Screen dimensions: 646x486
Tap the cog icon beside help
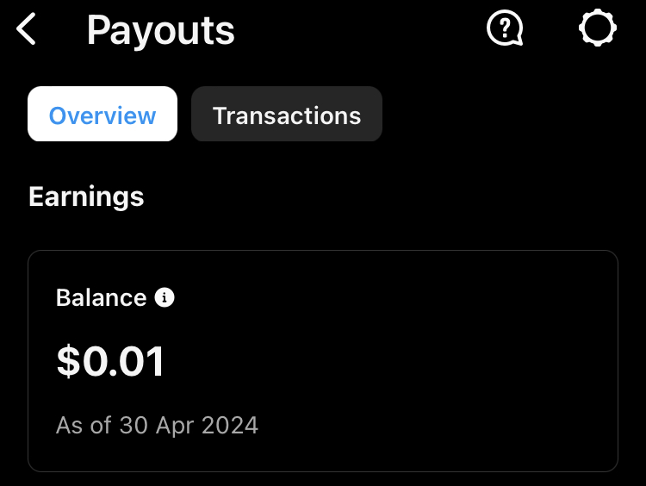click(x=598, y=28)
